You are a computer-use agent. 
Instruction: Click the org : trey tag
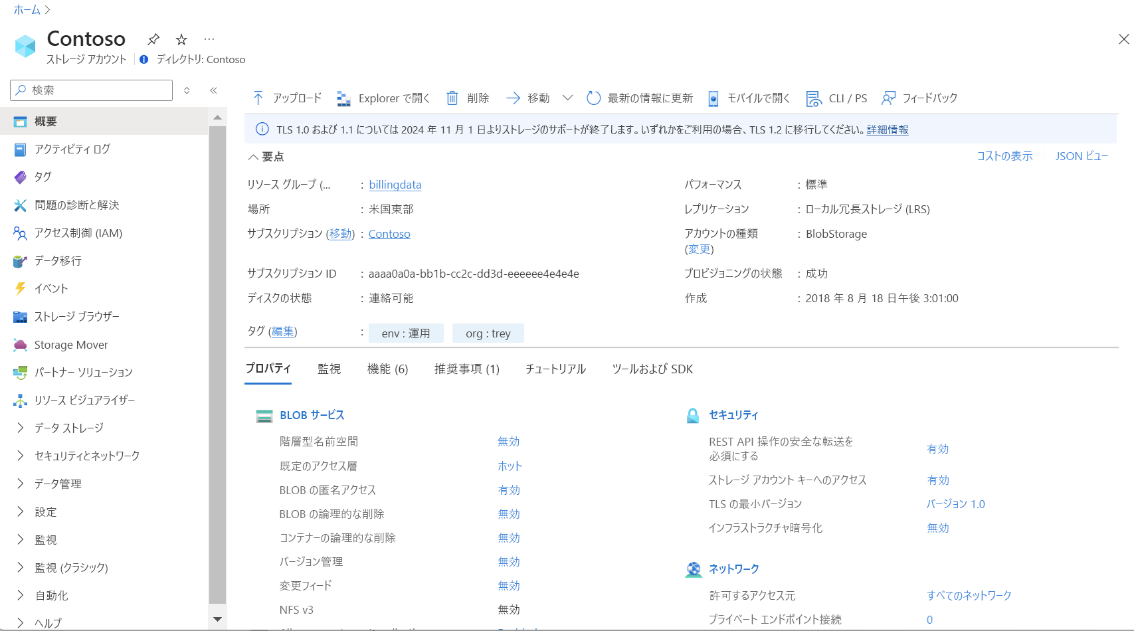(x=488, y=333)
